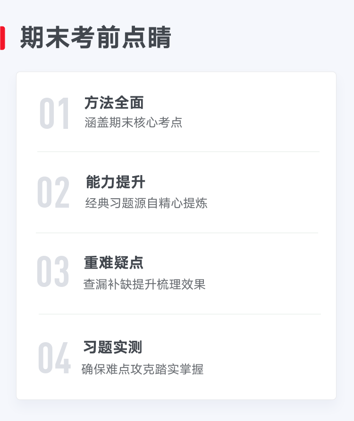The image size is (354, 421).
Task: Select the large 02 number marker
Action: [53, 192]
